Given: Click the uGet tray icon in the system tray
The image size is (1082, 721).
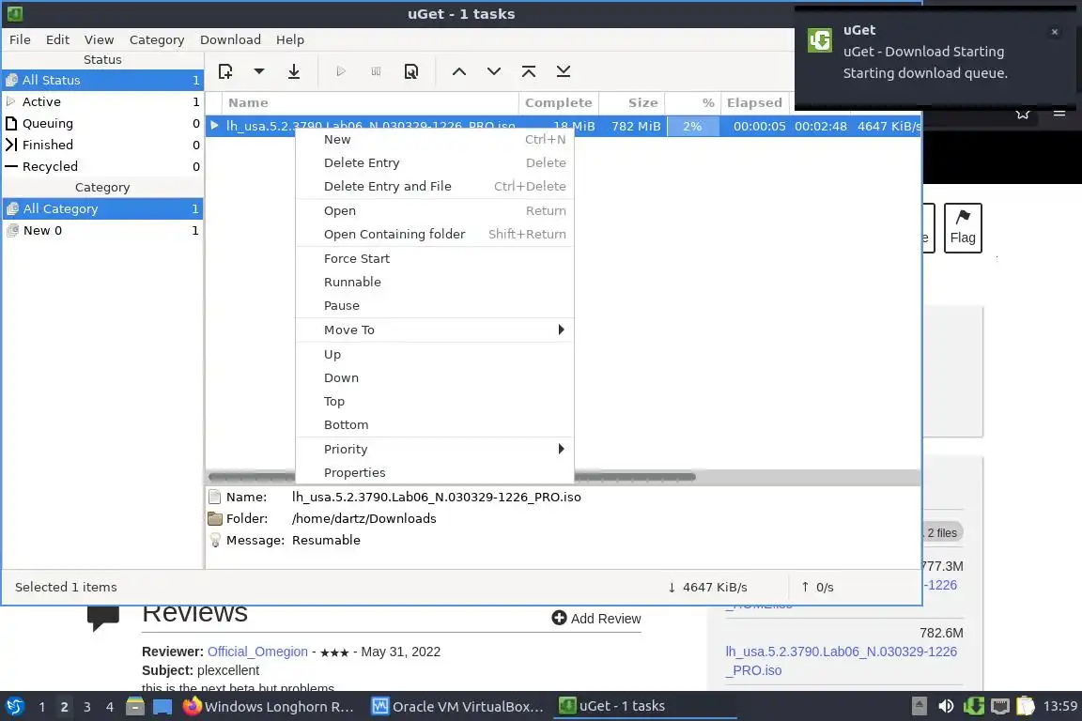Looking at the screenshot, I should 974,706.
